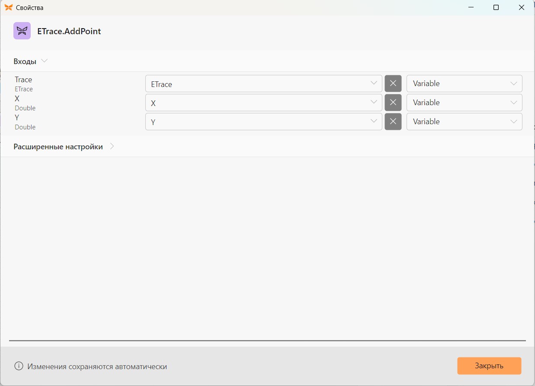Clear the X input value

(393, 103)
